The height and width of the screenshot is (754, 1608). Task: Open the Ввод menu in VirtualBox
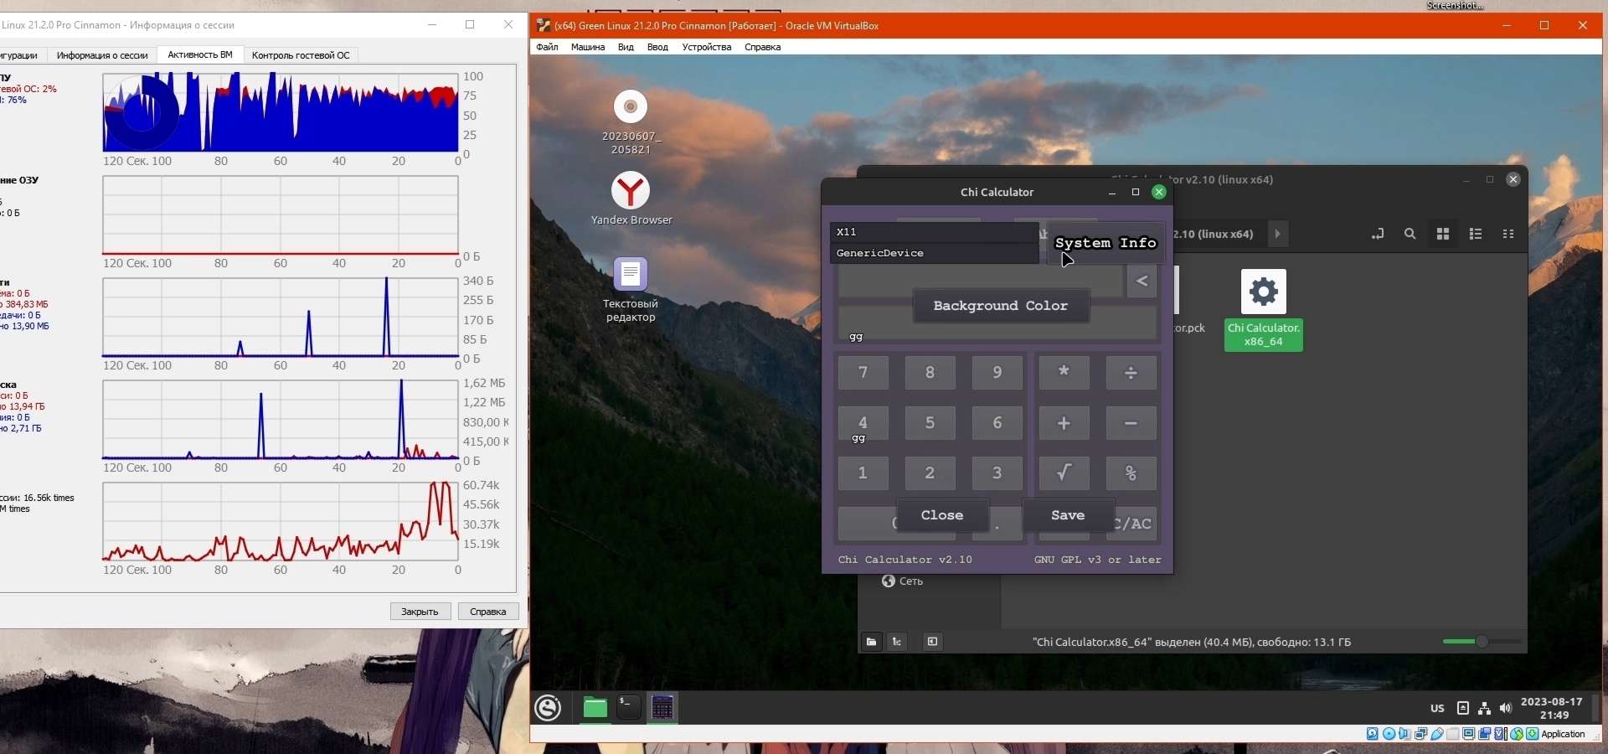657,47
